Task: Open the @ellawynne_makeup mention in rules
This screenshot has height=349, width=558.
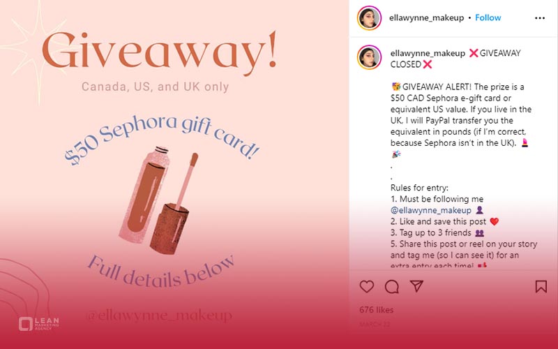Action: click(x=430, y=210)
